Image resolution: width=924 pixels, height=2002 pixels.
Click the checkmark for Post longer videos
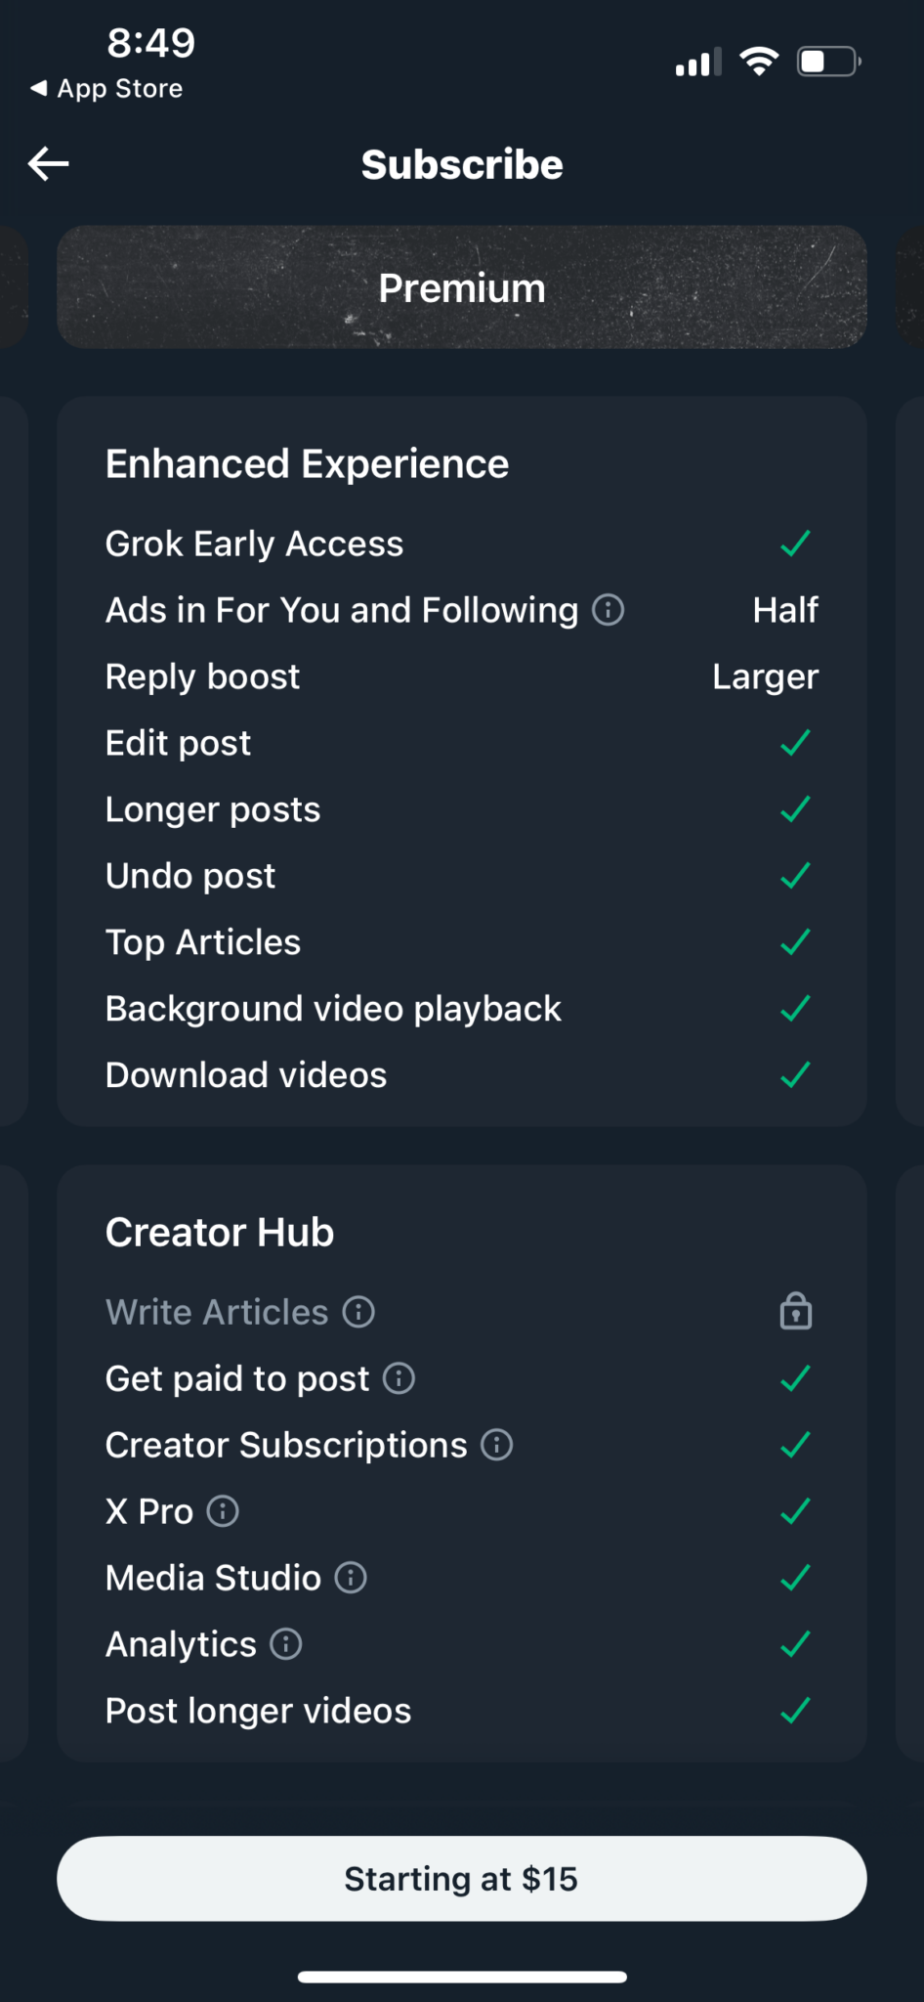pyautogui.click(x=795, y=1710)
